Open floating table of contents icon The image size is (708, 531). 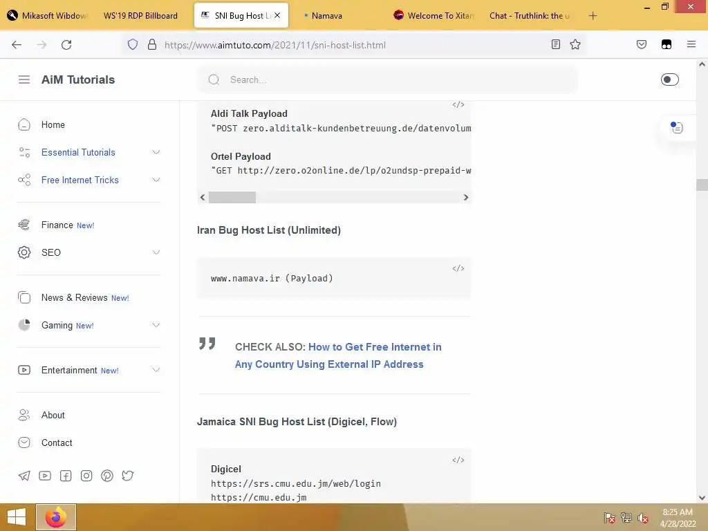click(676, 128)
